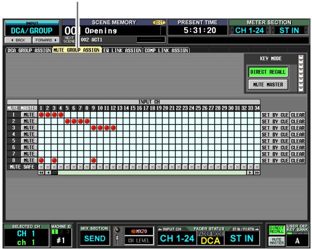Toggle MUTE for mute master 1
Screen dimensions: 312x249
coord(29,115)
